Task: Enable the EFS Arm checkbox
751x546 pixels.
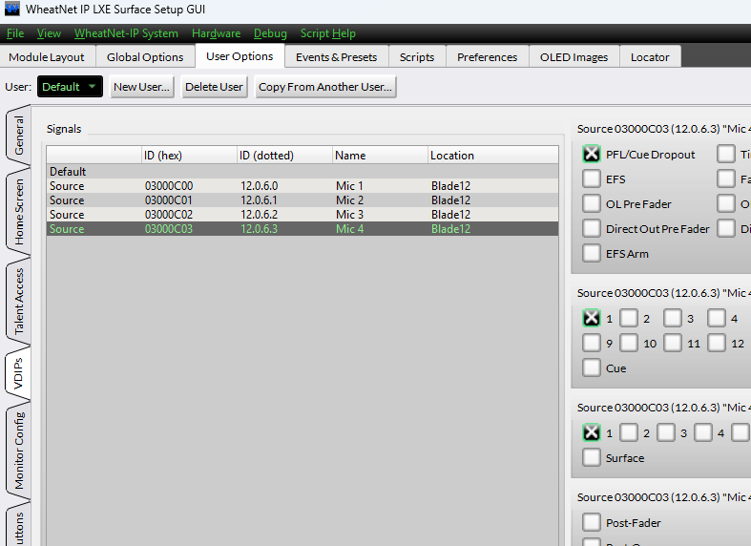Action: [x=592, y=254]
